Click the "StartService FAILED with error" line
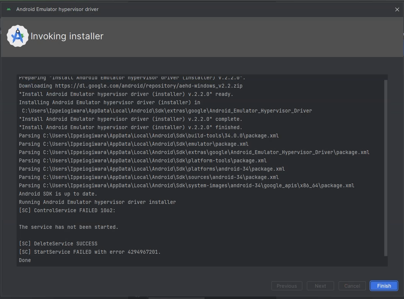The width and height of the screenshot is (404, 299). pos(90,252)
